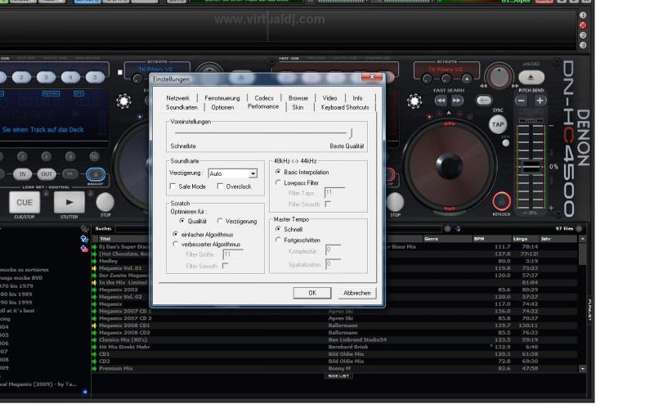Toggle SMART loop button on left deck

click(96, 174)
